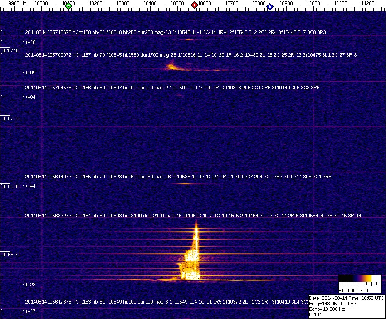This screenshot has height=319, width=386.
Task: Click the bright meteor echo at hCnt184
Action: pyautogui.click(x=191, y=263)
